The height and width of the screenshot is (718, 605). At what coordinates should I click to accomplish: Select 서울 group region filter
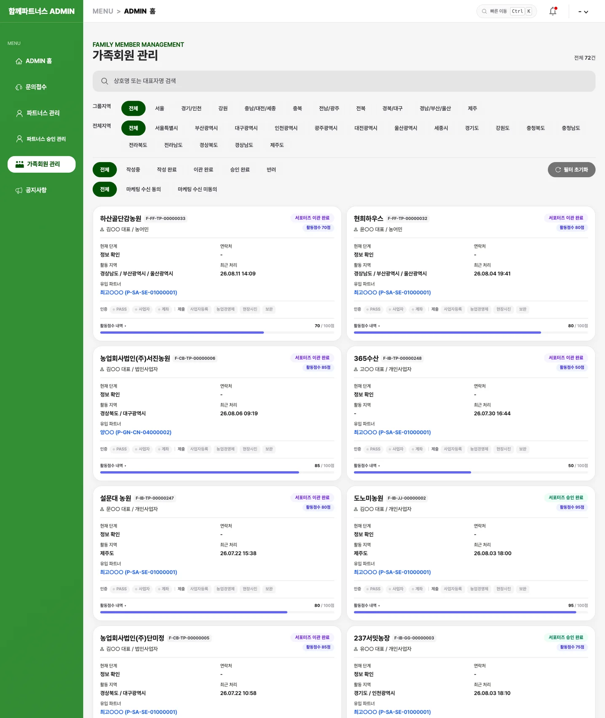point(160,108)
